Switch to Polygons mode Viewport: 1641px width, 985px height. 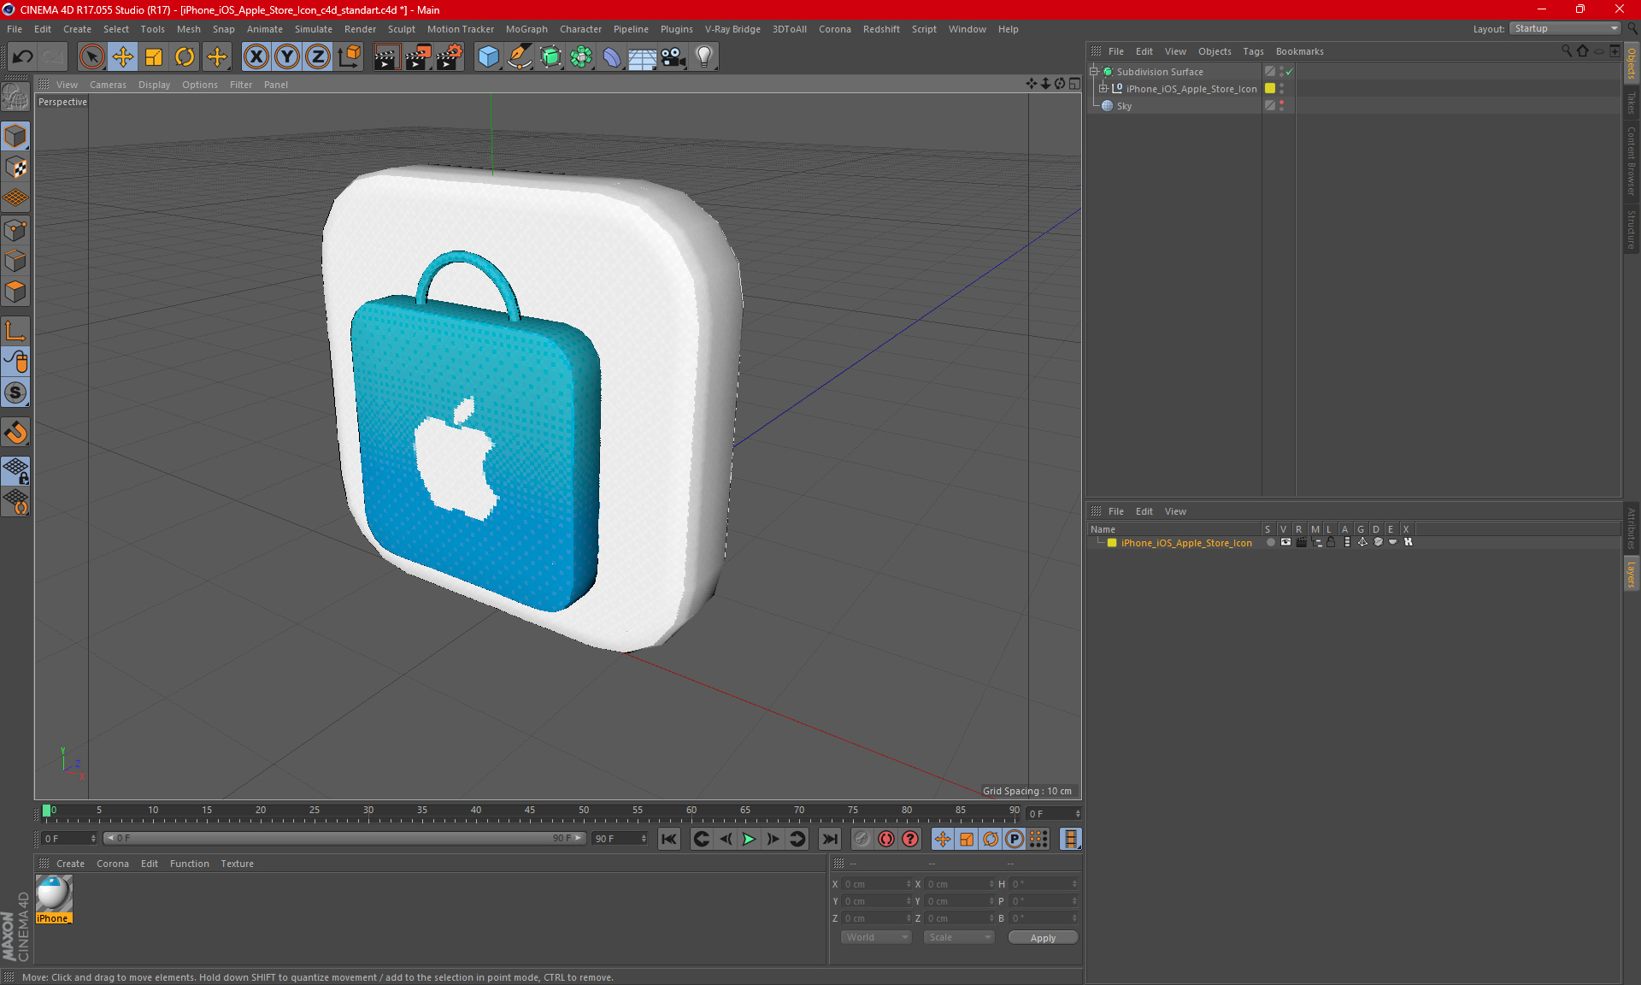[x=15, y=292]
